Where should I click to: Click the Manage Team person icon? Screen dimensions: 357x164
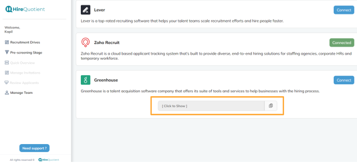coord(7,93)
